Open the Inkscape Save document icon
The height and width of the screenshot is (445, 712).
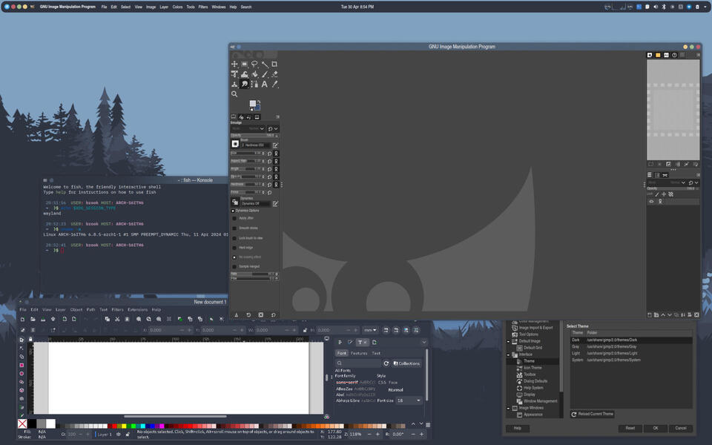(43, 319)
